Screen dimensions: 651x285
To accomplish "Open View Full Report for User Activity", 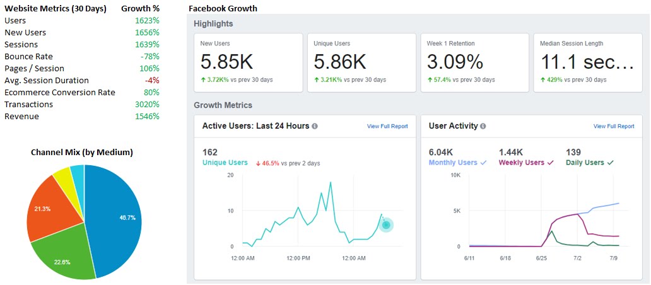I will (x=614, y=126).
